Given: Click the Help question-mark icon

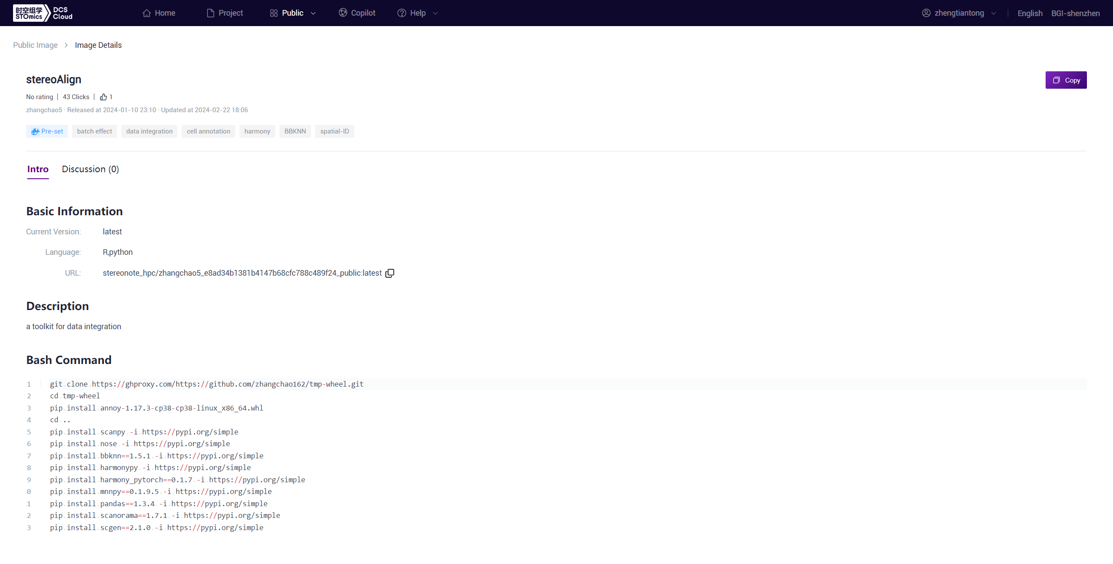Looking at the screenshot, I should 402,13.
